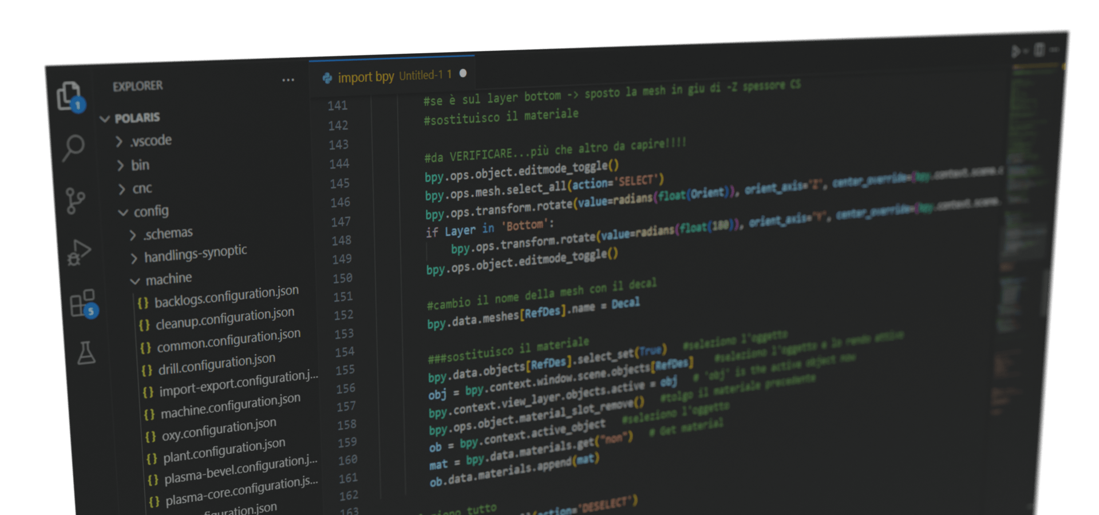This screenshot has height=515, width=1099.
Task: Click 'bpy.data.meshes[RefDes].name = Decal' line
Action: pyautogui.click(x=533, y=313)
